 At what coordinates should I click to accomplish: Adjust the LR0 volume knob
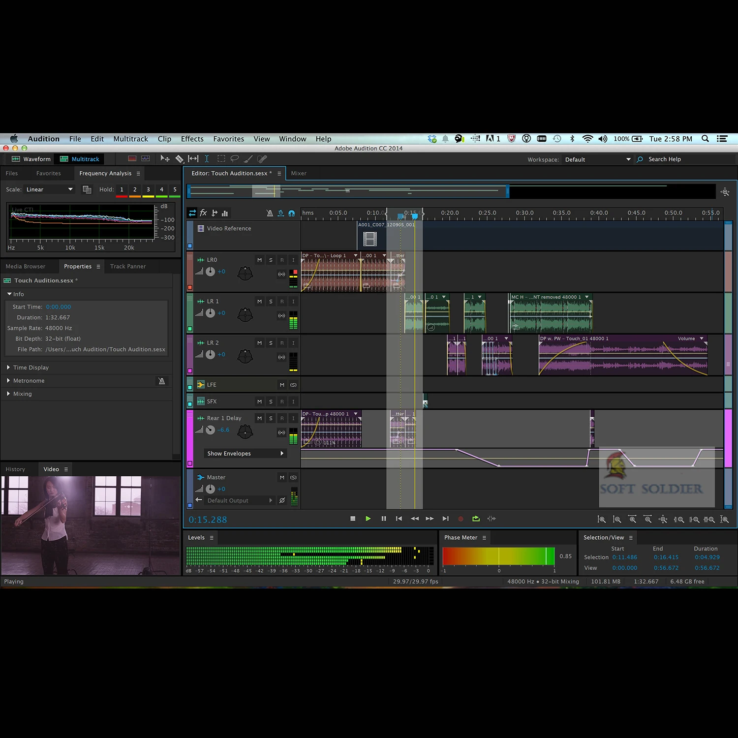click(210, 272)
